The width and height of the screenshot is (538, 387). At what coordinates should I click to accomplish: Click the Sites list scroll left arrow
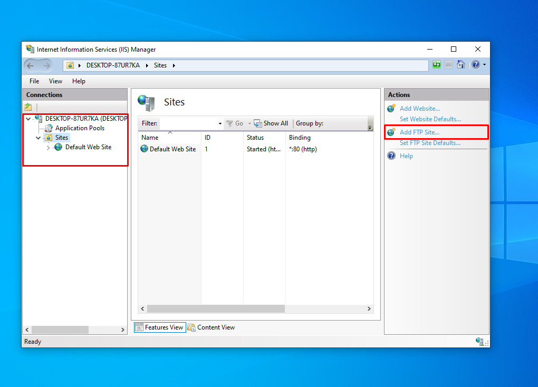pos(143,309)
